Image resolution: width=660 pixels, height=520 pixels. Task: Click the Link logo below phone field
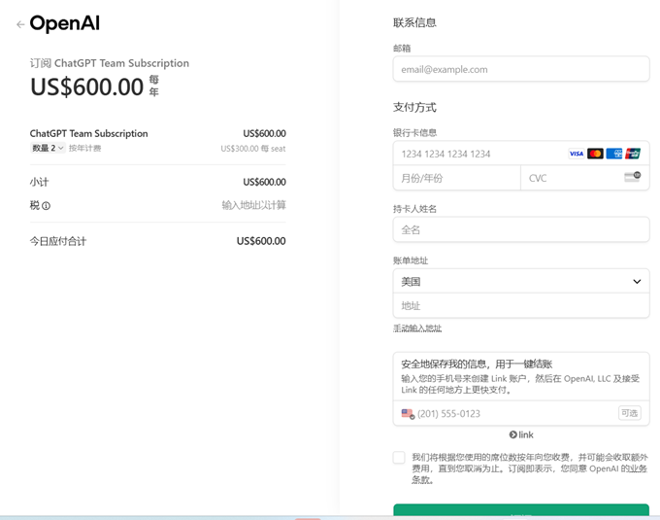521,434
